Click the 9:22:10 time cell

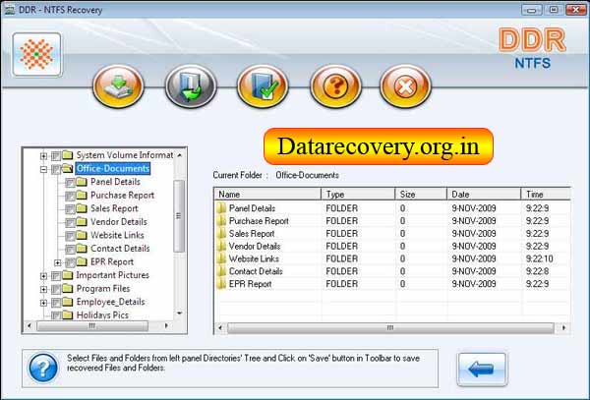tap(540, 258)
